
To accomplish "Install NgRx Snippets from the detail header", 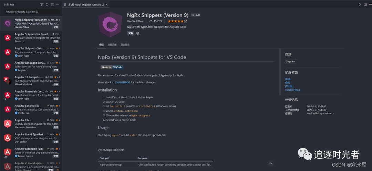I will (x=131, y=33).
